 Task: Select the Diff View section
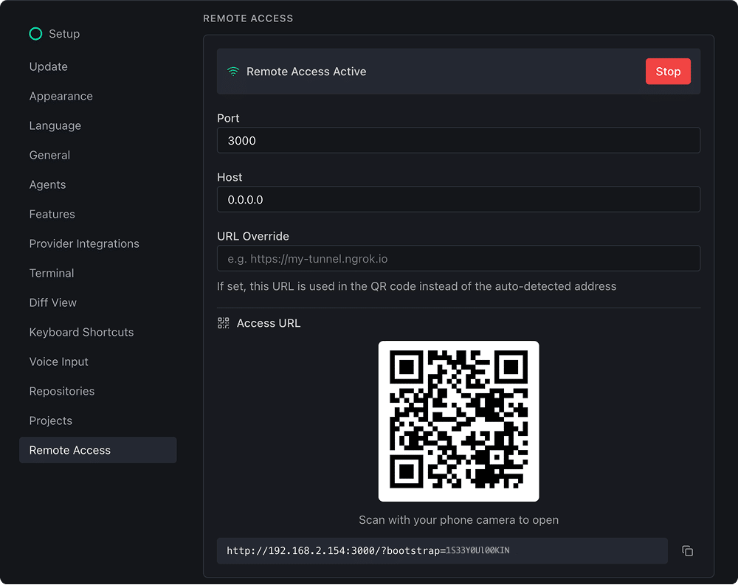coord(52,302)
